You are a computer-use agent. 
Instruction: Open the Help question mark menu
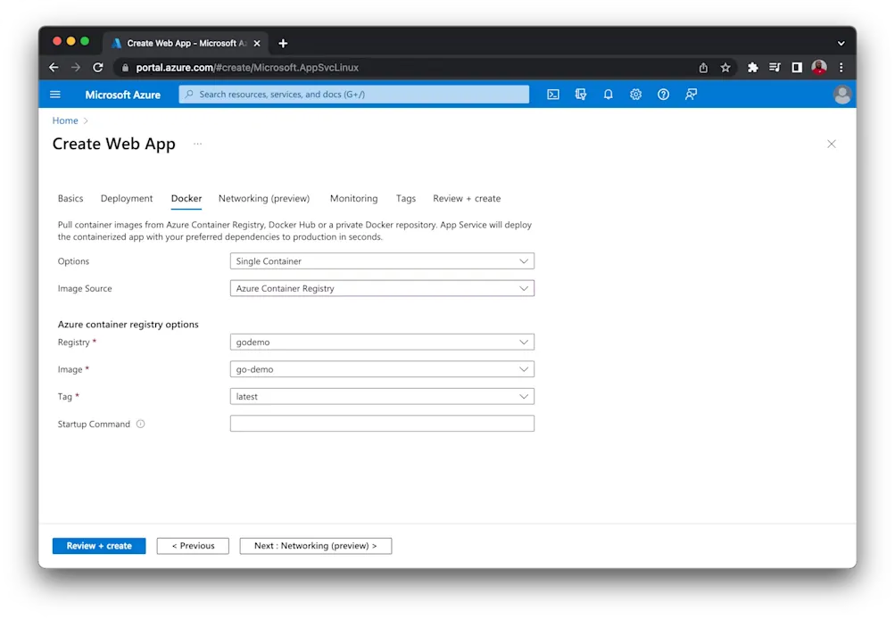click(663, 94)
